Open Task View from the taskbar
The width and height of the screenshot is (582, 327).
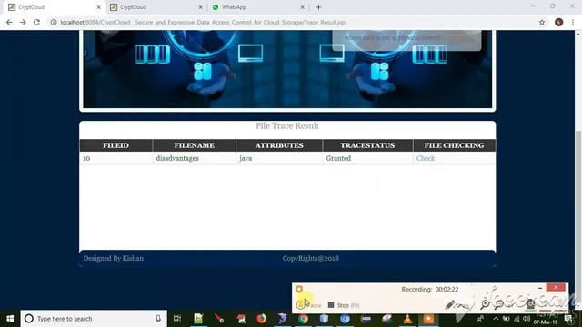click(177, 319)
